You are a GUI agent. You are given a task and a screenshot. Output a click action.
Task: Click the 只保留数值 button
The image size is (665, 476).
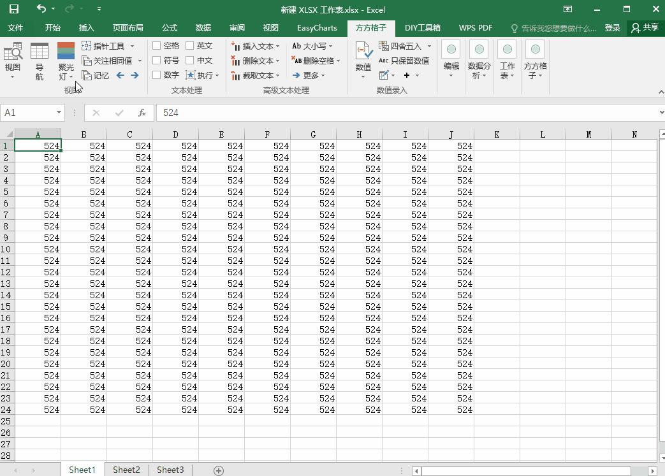pos(404,61)
